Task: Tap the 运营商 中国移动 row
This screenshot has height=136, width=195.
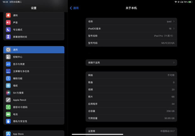Action: click(131, 131)
